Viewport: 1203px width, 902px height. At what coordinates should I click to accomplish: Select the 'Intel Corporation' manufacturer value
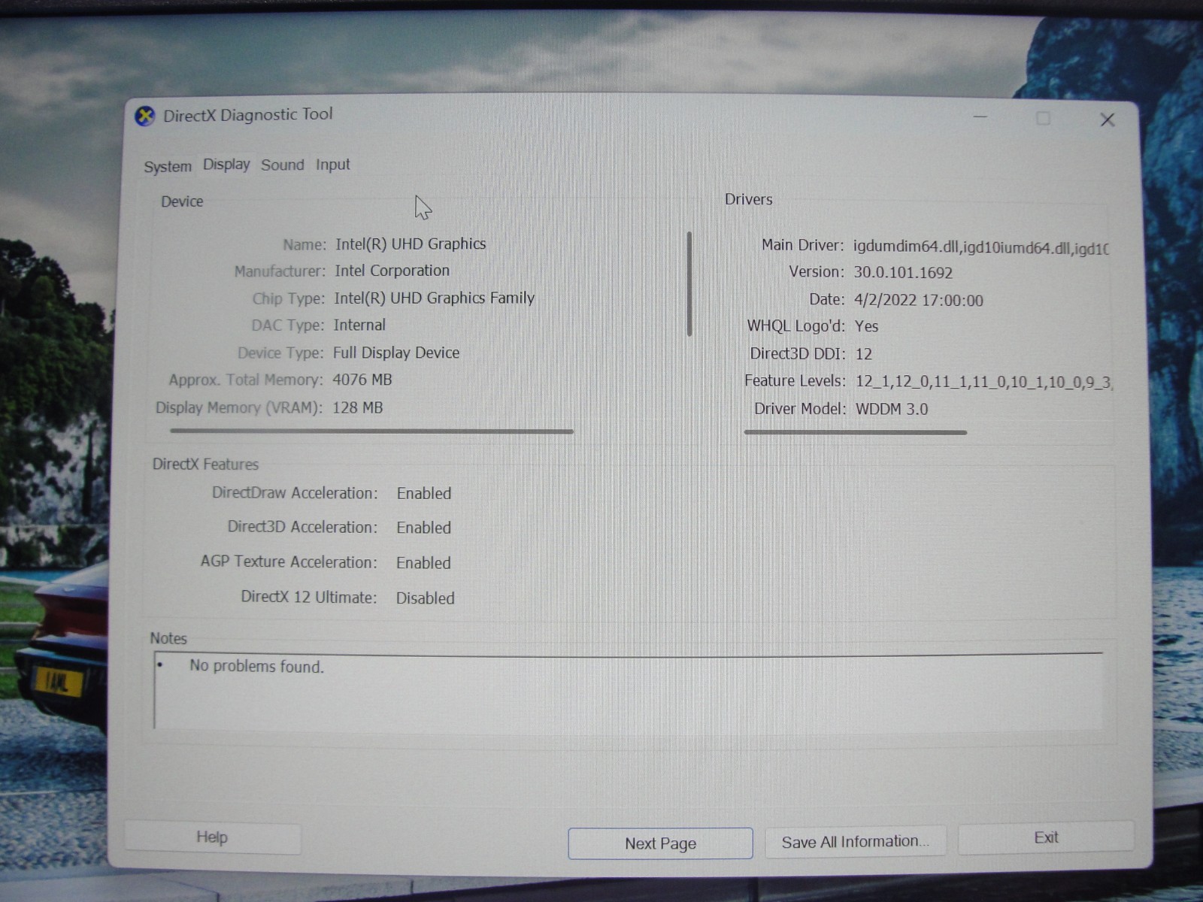392,271
